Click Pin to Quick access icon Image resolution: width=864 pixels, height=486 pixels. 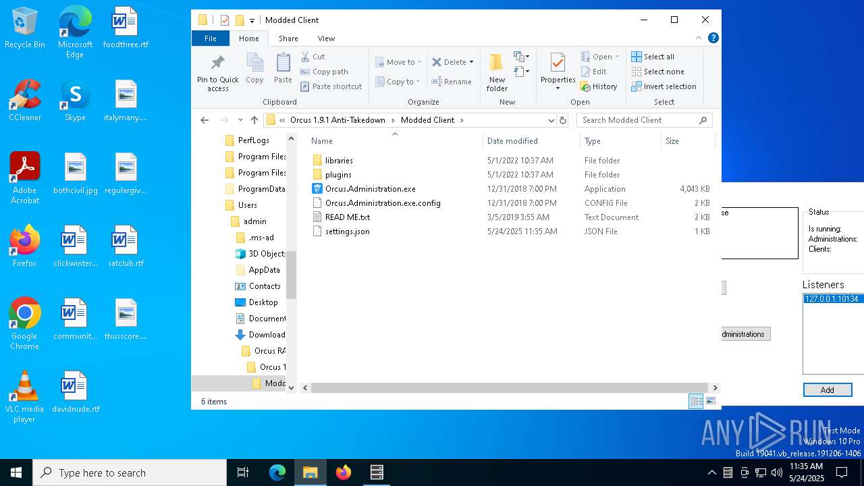click(x=217, y=63)
